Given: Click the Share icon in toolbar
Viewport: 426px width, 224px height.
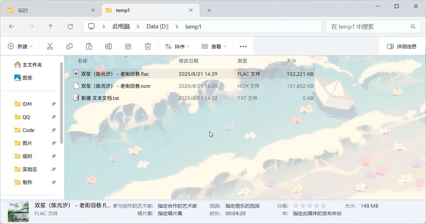Looking at the screenshot, I should [x=128, y=46].
